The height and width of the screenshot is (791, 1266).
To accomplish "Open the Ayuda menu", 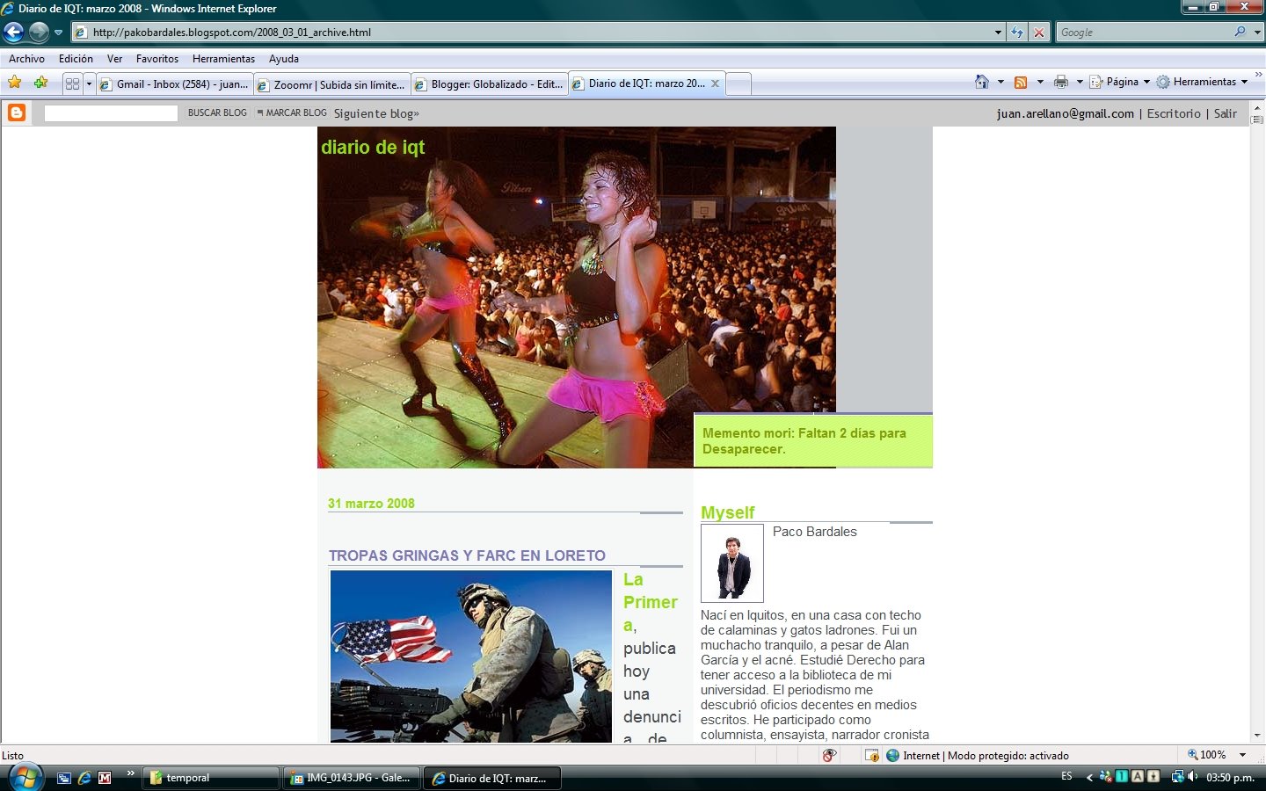I will click(x=284, y=59).
